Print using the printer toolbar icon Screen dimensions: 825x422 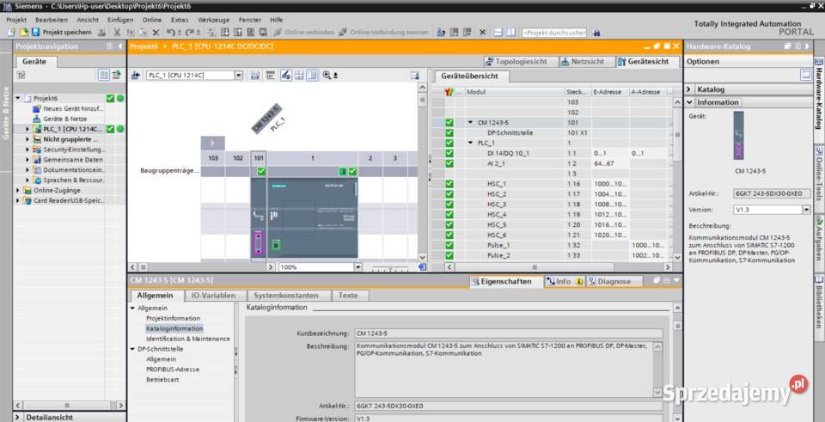pos(102,32)
